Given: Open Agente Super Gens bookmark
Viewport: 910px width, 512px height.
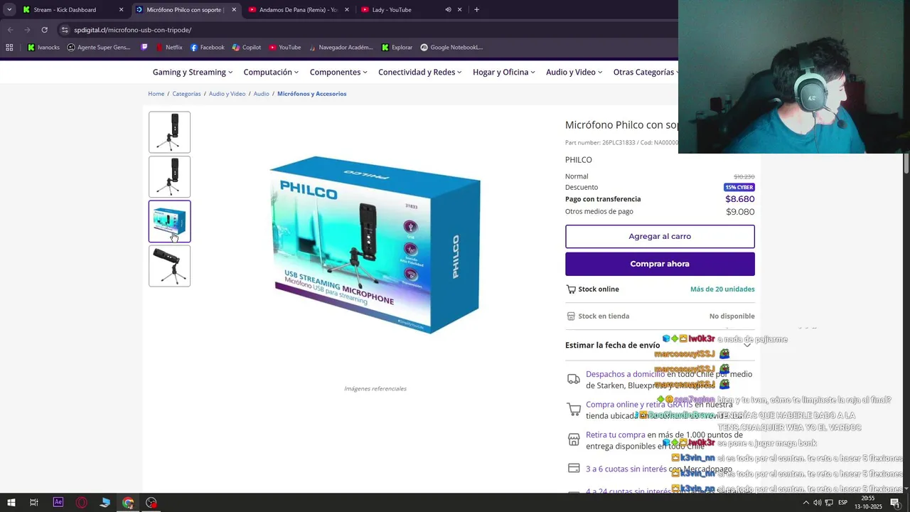Looking at the screenshot, I should click(x=99, y=48).
